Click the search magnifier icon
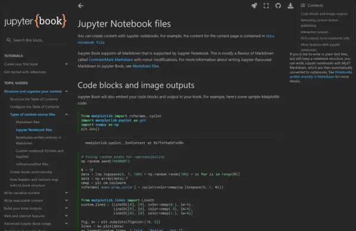The image size is (356, 231). [9, 40]
